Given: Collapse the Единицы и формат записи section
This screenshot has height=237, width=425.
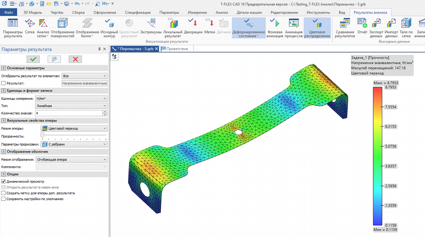Looking at the screenshot, I should 3,90.
